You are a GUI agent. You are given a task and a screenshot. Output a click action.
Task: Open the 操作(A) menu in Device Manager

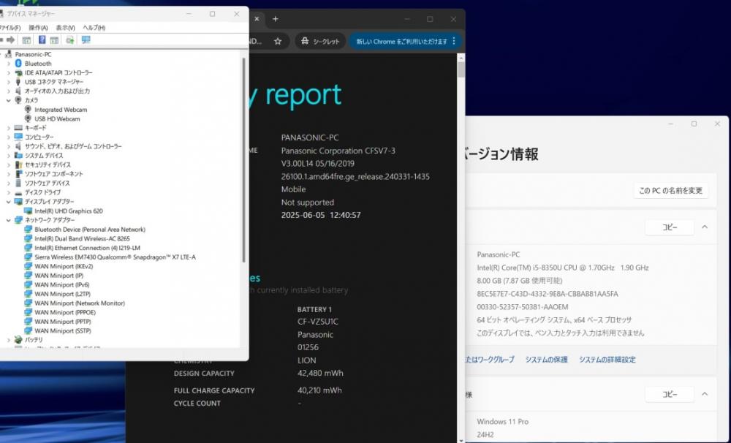click(38, 28)
